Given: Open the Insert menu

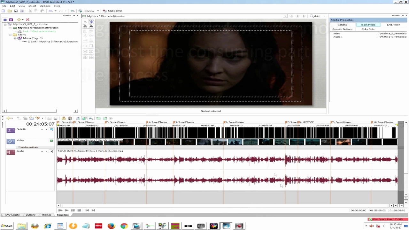Looking at the screenshot, I should tap(32, 6).
